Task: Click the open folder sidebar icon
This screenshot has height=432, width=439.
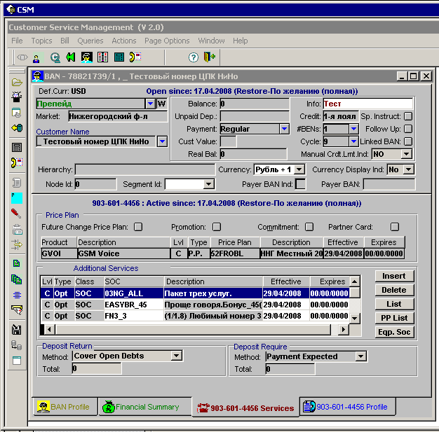Action: pos(17,83)
